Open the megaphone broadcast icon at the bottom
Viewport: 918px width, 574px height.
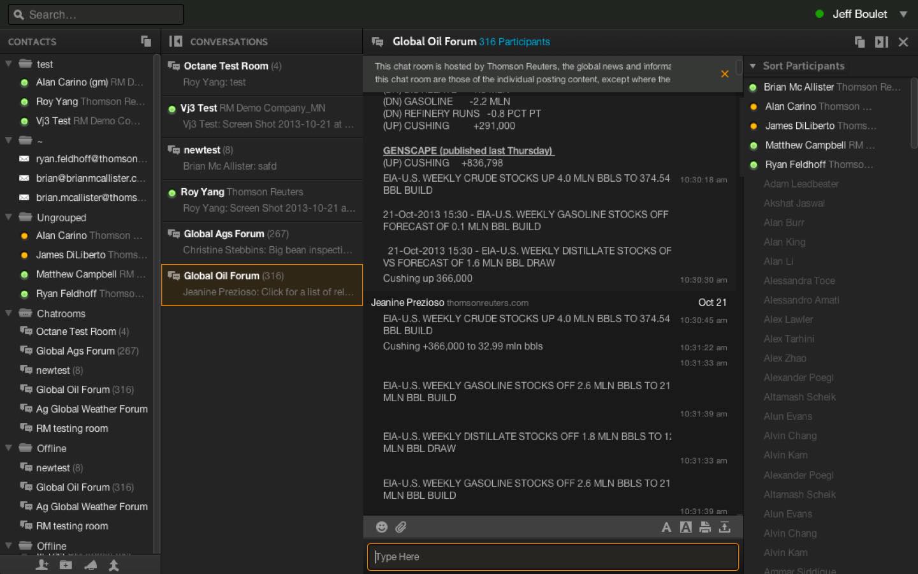pos(90,565)
